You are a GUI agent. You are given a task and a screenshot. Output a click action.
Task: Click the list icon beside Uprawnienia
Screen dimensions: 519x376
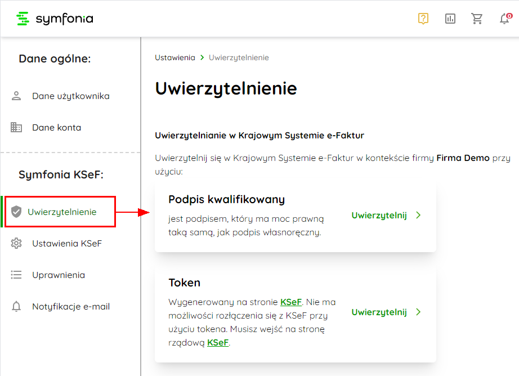pyautogui.click(x=16, y=275)
